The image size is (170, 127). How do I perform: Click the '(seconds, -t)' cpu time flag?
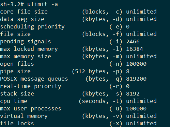[101, 101]
